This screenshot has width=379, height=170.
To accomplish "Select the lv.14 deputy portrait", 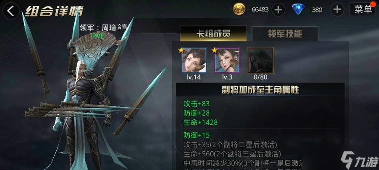I will pos(194,60).
